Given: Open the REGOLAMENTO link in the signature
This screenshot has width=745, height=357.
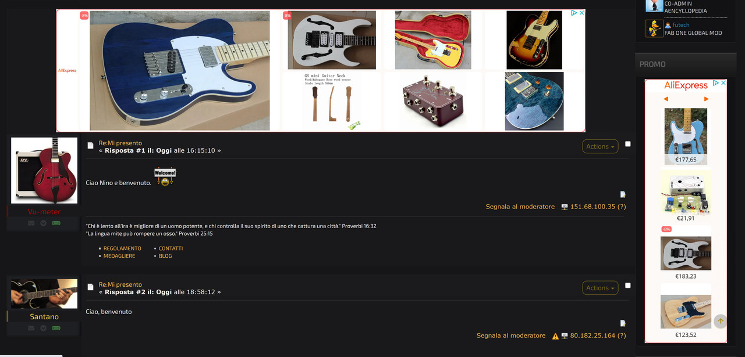Looking at the screenshot, I should [122, 248].
